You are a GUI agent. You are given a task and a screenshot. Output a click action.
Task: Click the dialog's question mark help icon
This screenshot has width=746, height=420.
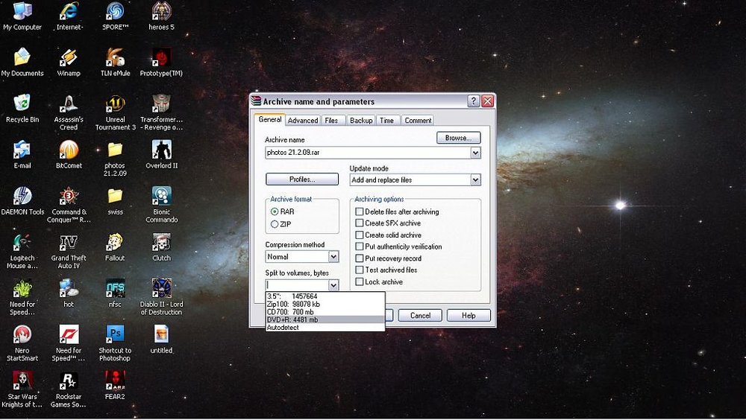[x=473, y=101]
